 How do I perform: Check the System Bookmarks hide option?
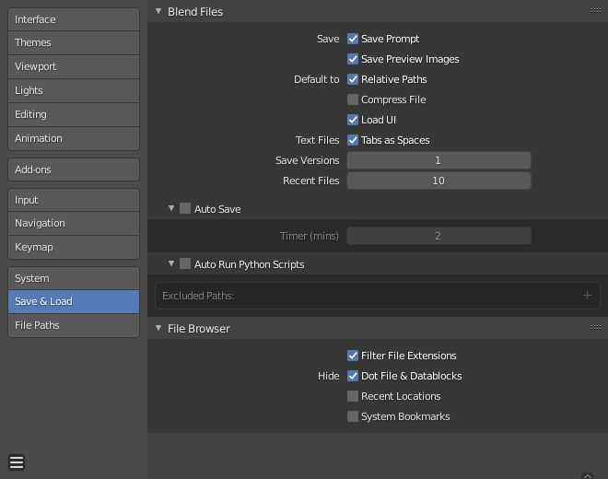[353, 416]
